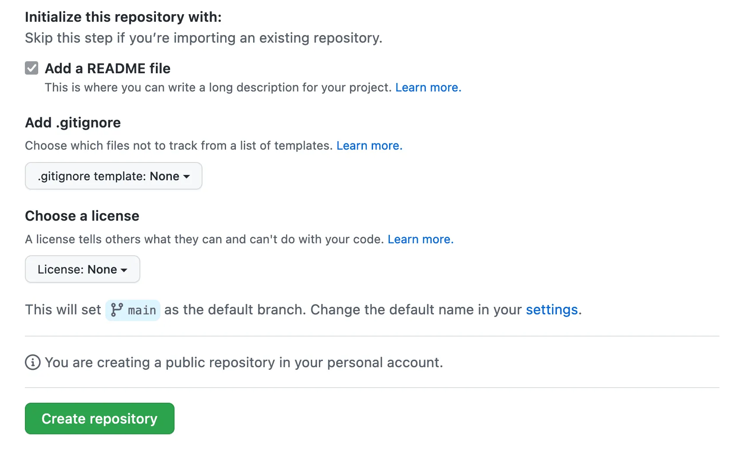Image resolution: width=731 pixels, height=460 pixels.
Task: Open Learn more link for .gitignore templates
Action: 369,146
